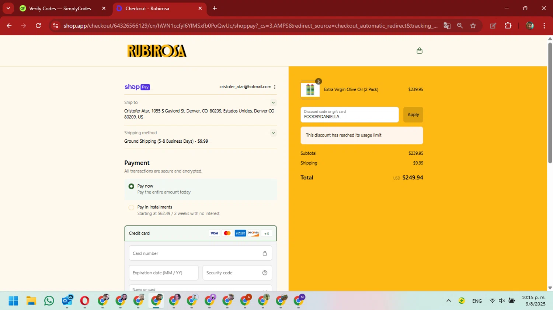Viewport: 553px width, 310px height.
Task: Click the browser address bar URL
Action: click(250, 26)
